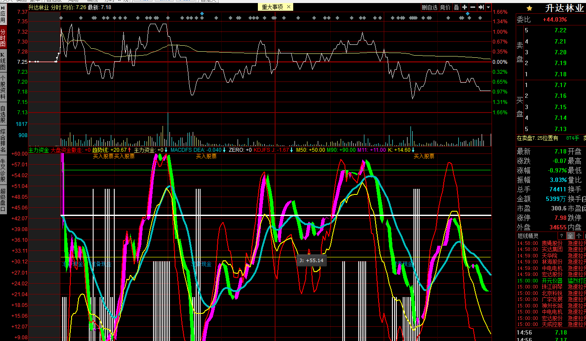Click buy level 1 price 7.17

[561, 85]
